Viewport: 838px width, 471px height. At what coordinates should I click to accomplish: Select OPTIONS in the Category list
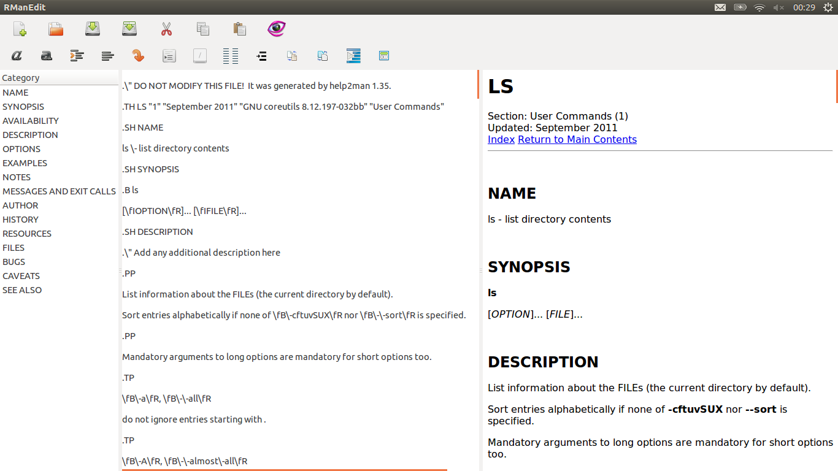click(x=21, y=149)
